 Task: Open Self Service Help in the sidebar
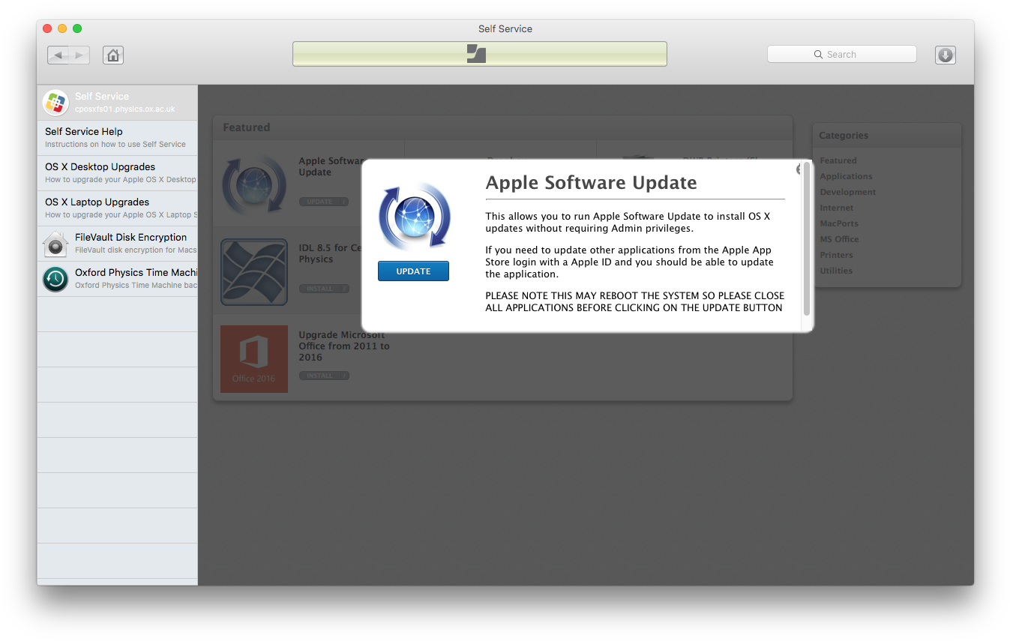click(118, 138)
